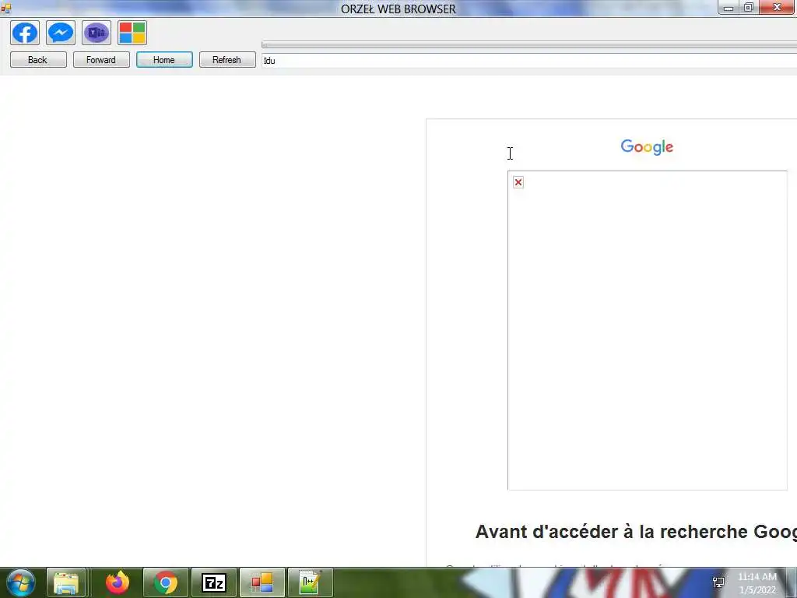Viewport: 797px width, 598px height.
Task: Click the Forward button
Action: (101, 59)
